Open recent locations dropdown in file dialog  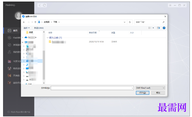click(x=32, y=22)
